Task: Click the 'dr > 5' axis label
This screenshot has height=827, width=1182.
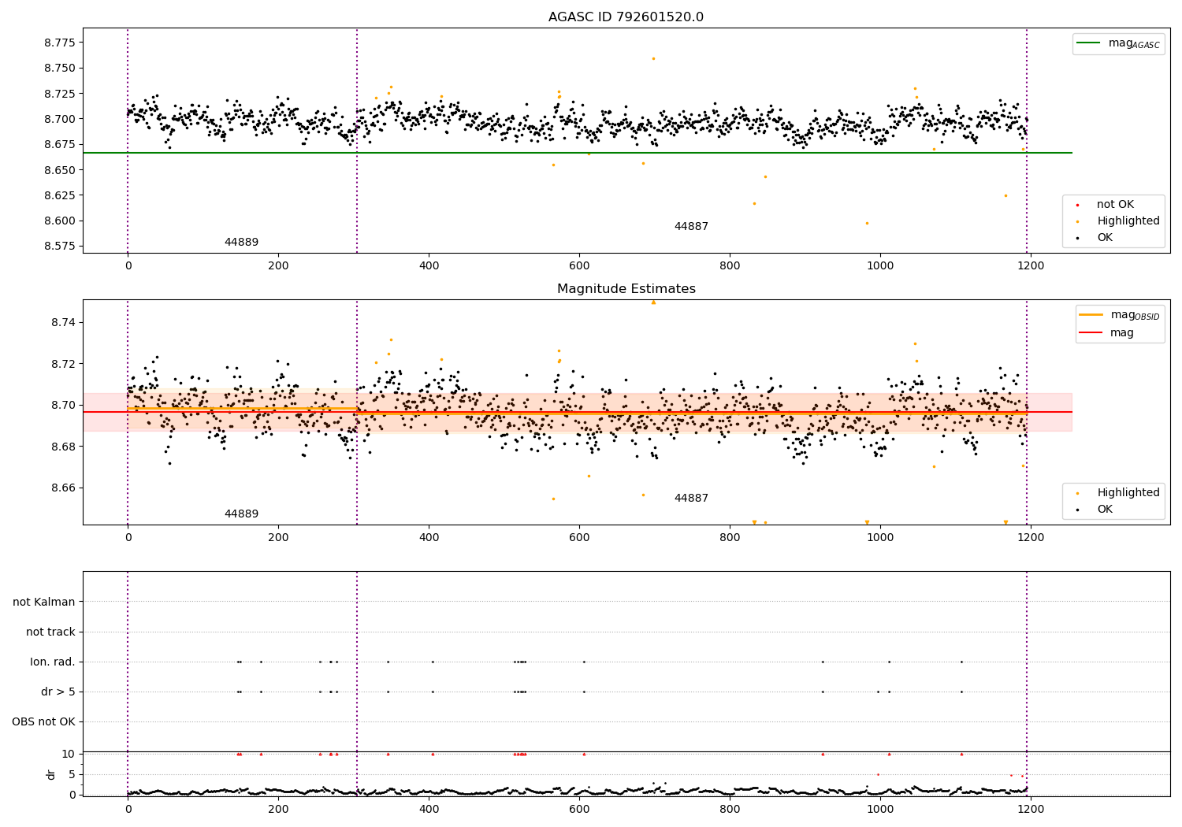Action: pyautogui.click(x=58, y=692)
